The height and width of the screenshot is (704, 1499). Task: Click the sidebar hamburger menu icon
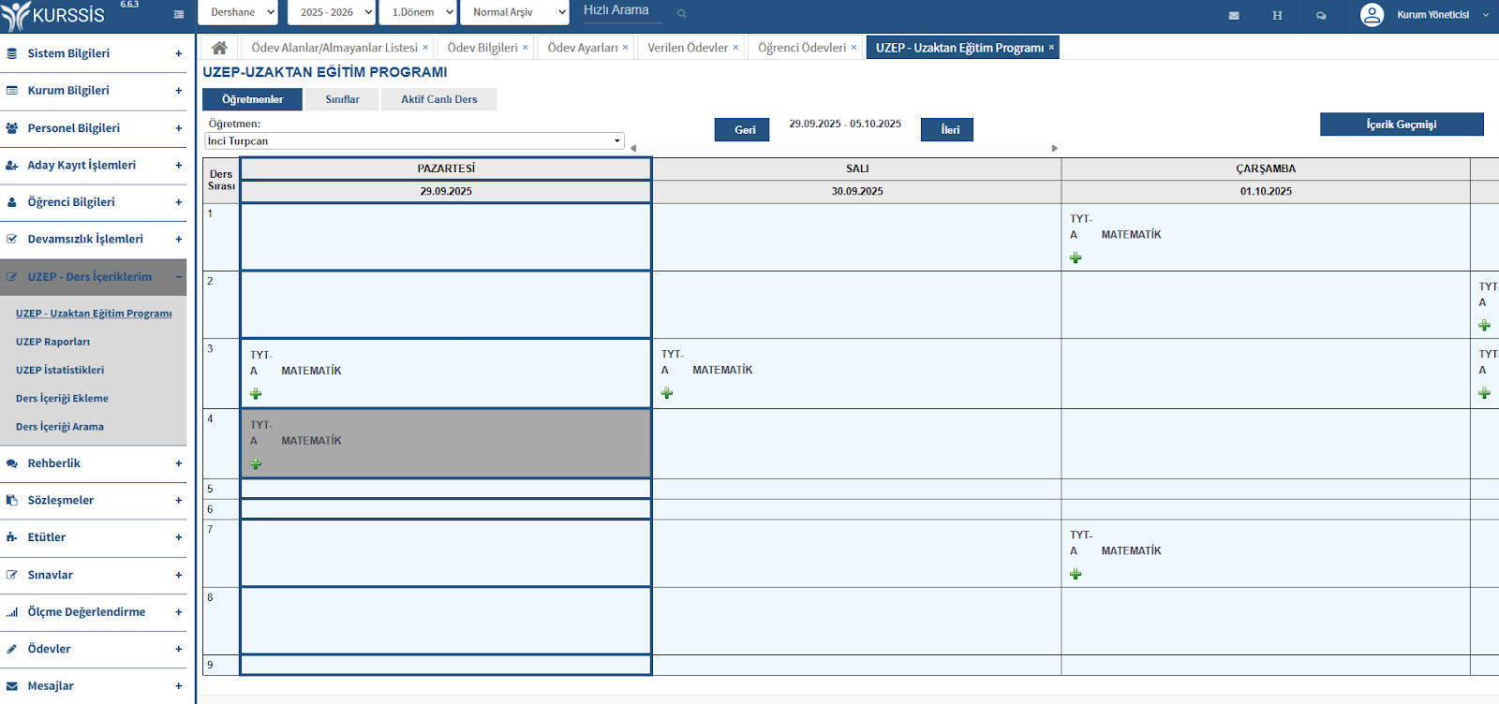179,14
